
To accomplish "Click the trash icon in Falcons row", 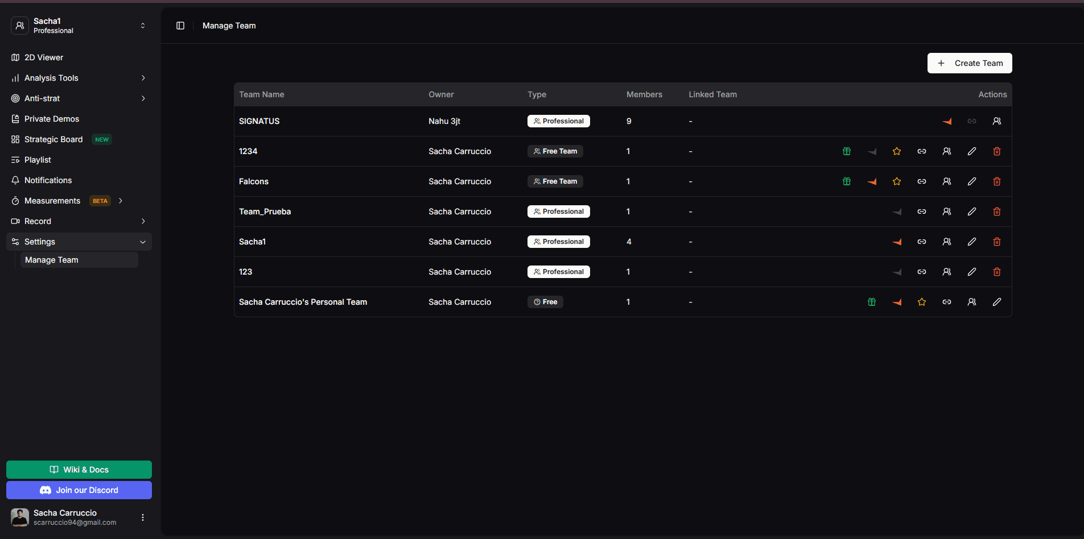I will (997, 181).
